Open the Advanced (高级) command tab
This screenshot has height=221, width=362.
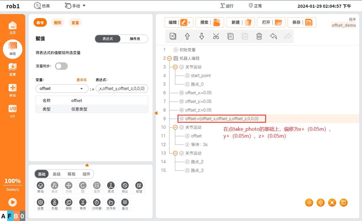[57, 174]
